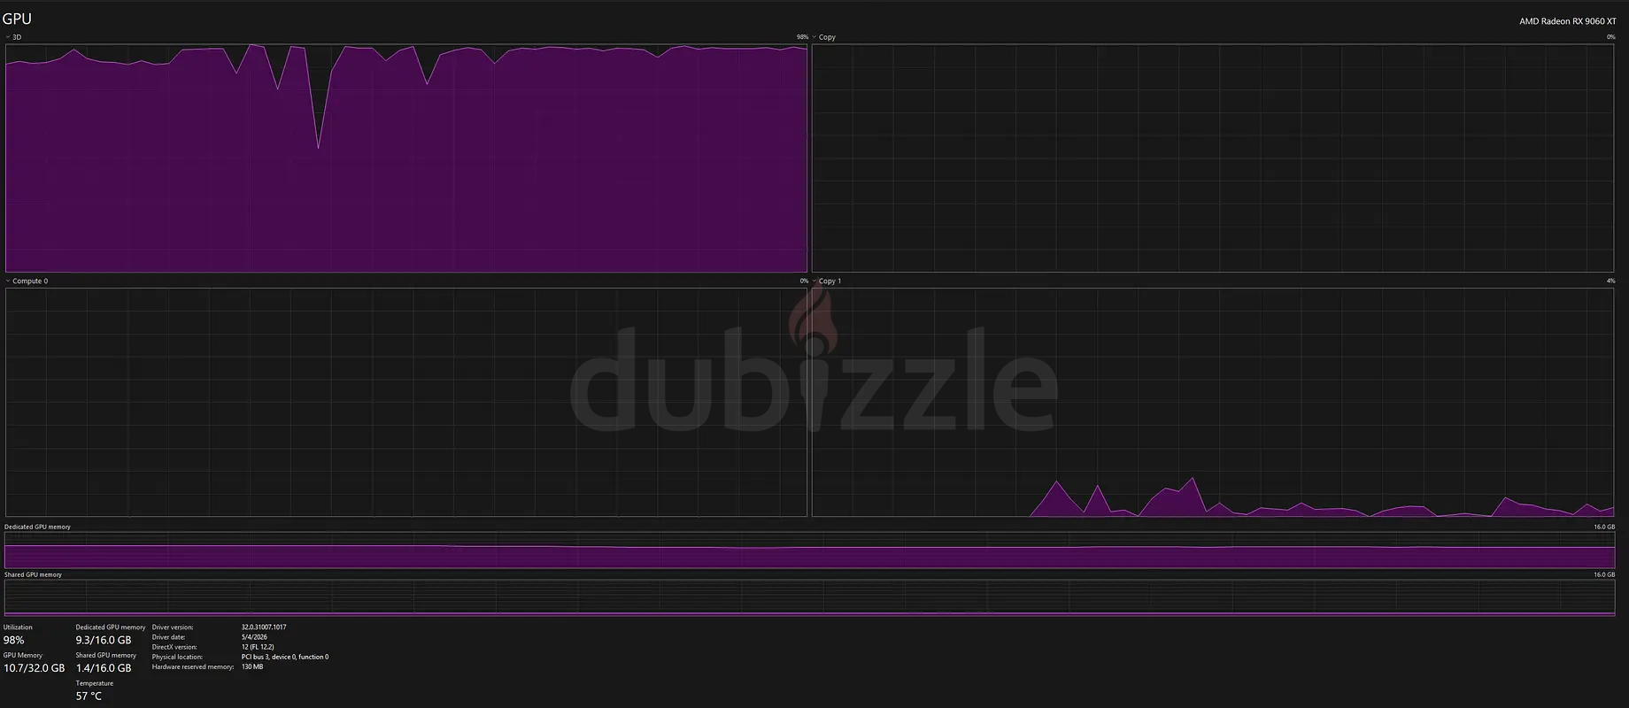Click the GPU Memory label
1629x708 pixels.
tap(23, 656)
